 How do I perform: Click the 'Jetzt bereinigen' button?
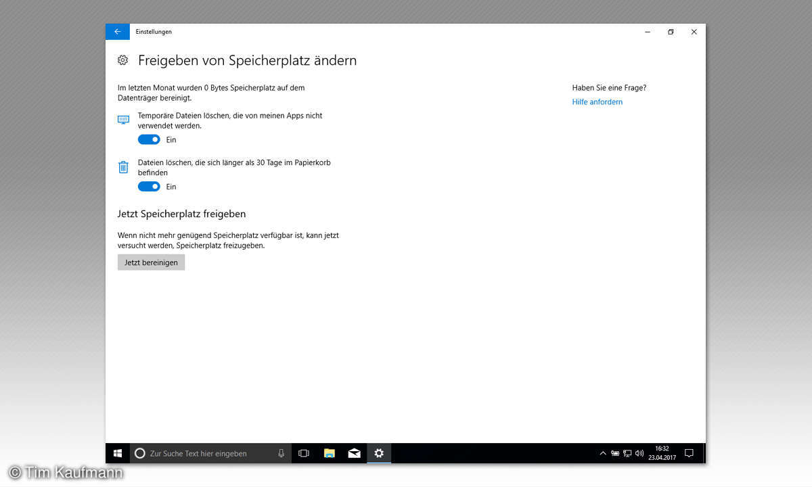(151, 262)
